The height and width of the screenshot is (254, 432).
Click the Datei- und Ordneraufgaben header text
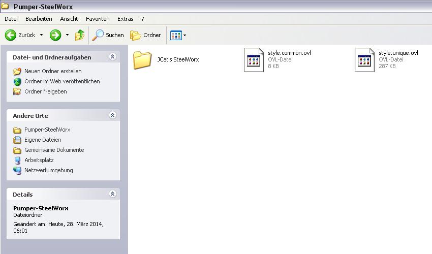(x=52, y=57)
